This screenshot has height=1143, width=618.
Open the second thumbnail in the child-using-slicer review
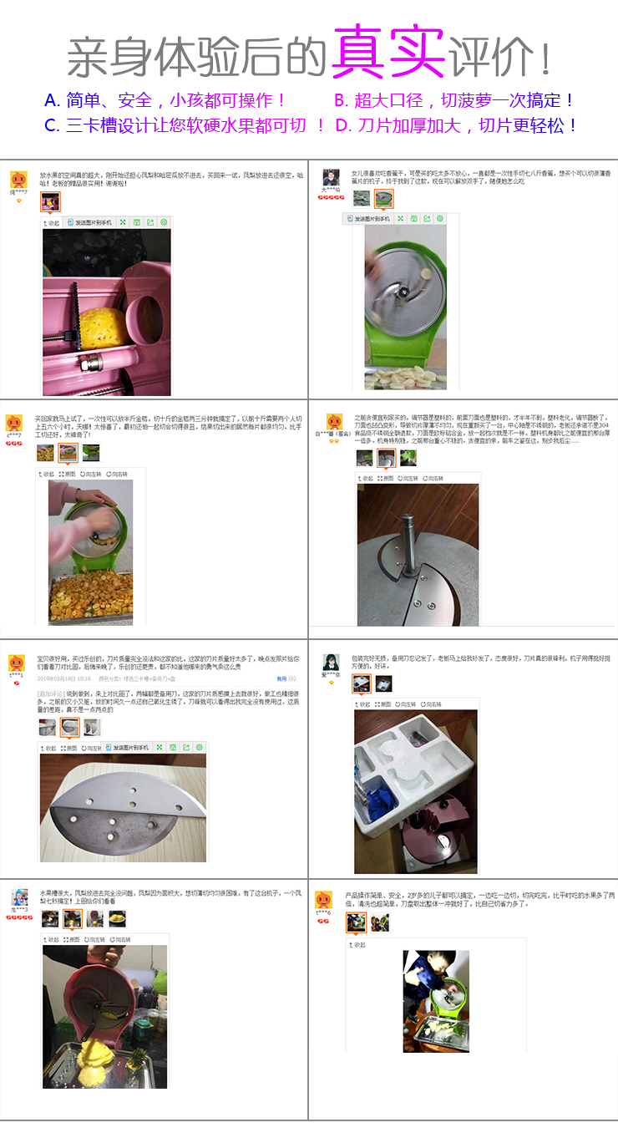[380, 922]
